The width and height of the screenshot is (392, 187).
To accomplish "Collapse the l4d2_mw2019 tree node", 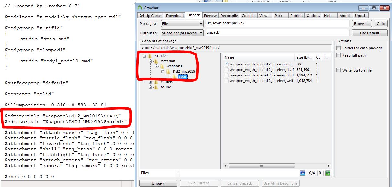I will point(163,72).
